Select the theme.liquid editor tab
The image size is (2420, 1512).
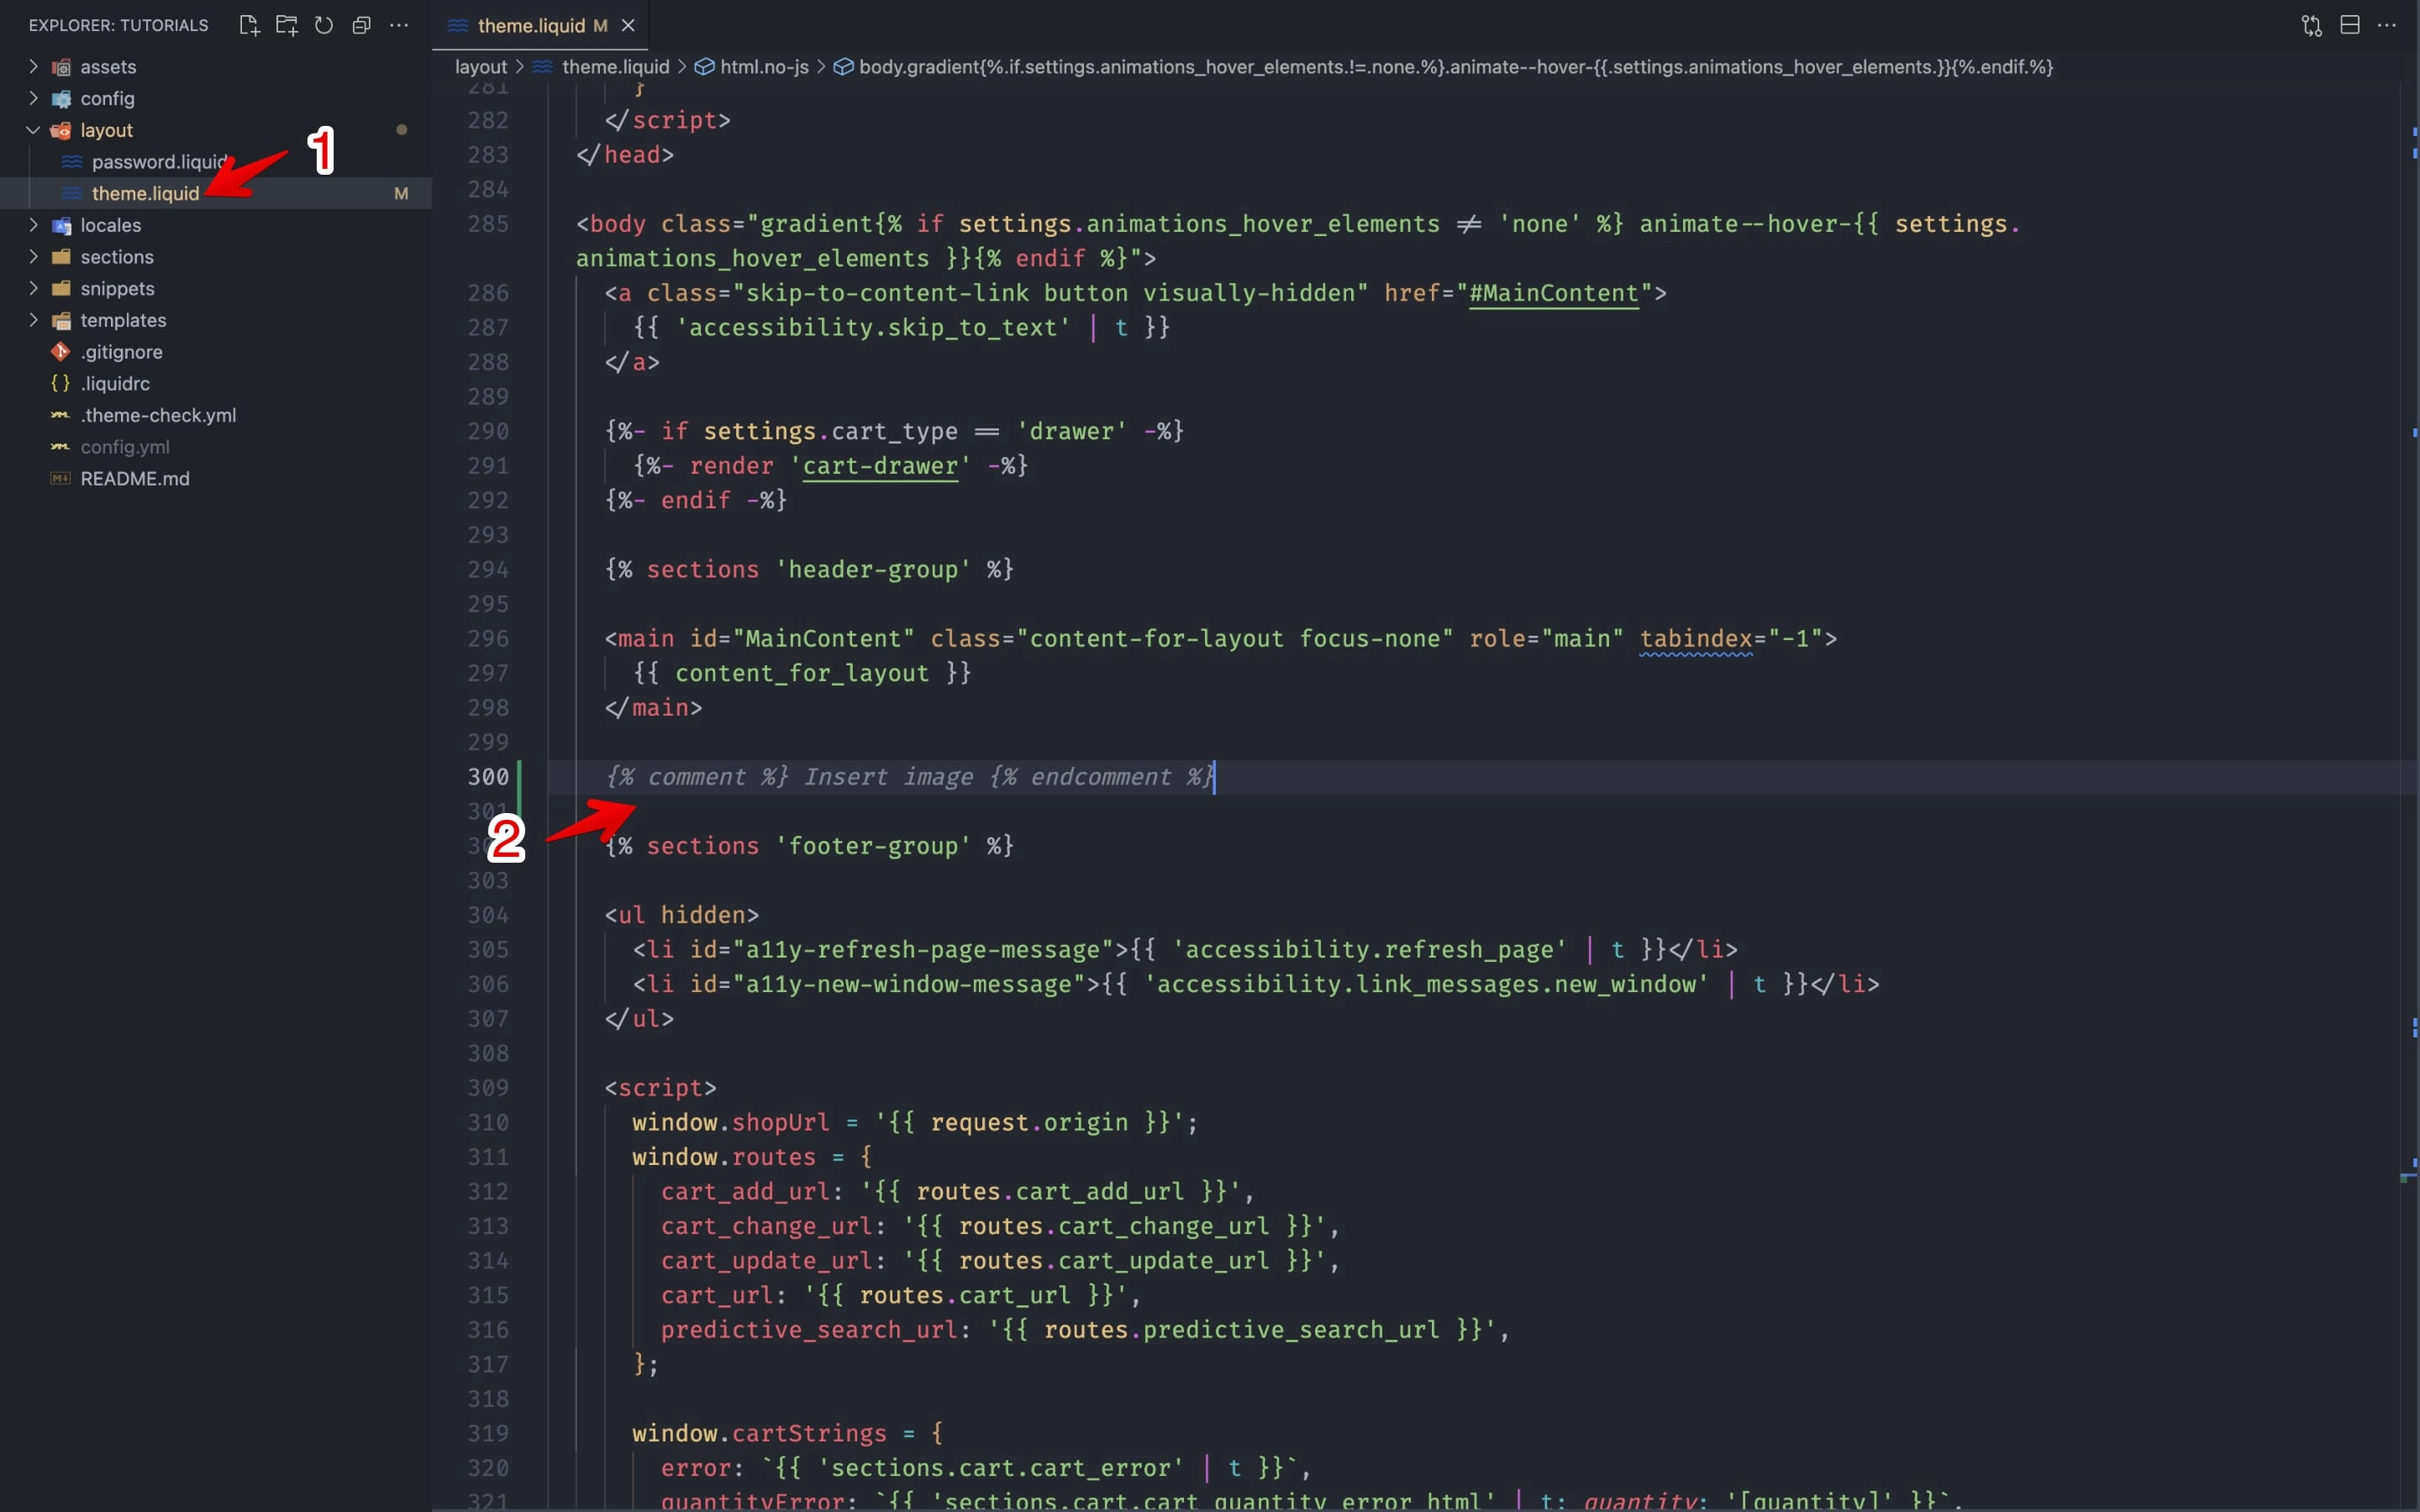[540, 25]
